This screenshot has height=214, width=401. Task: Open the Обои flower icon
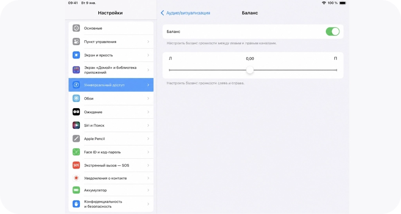coord(76,98)
